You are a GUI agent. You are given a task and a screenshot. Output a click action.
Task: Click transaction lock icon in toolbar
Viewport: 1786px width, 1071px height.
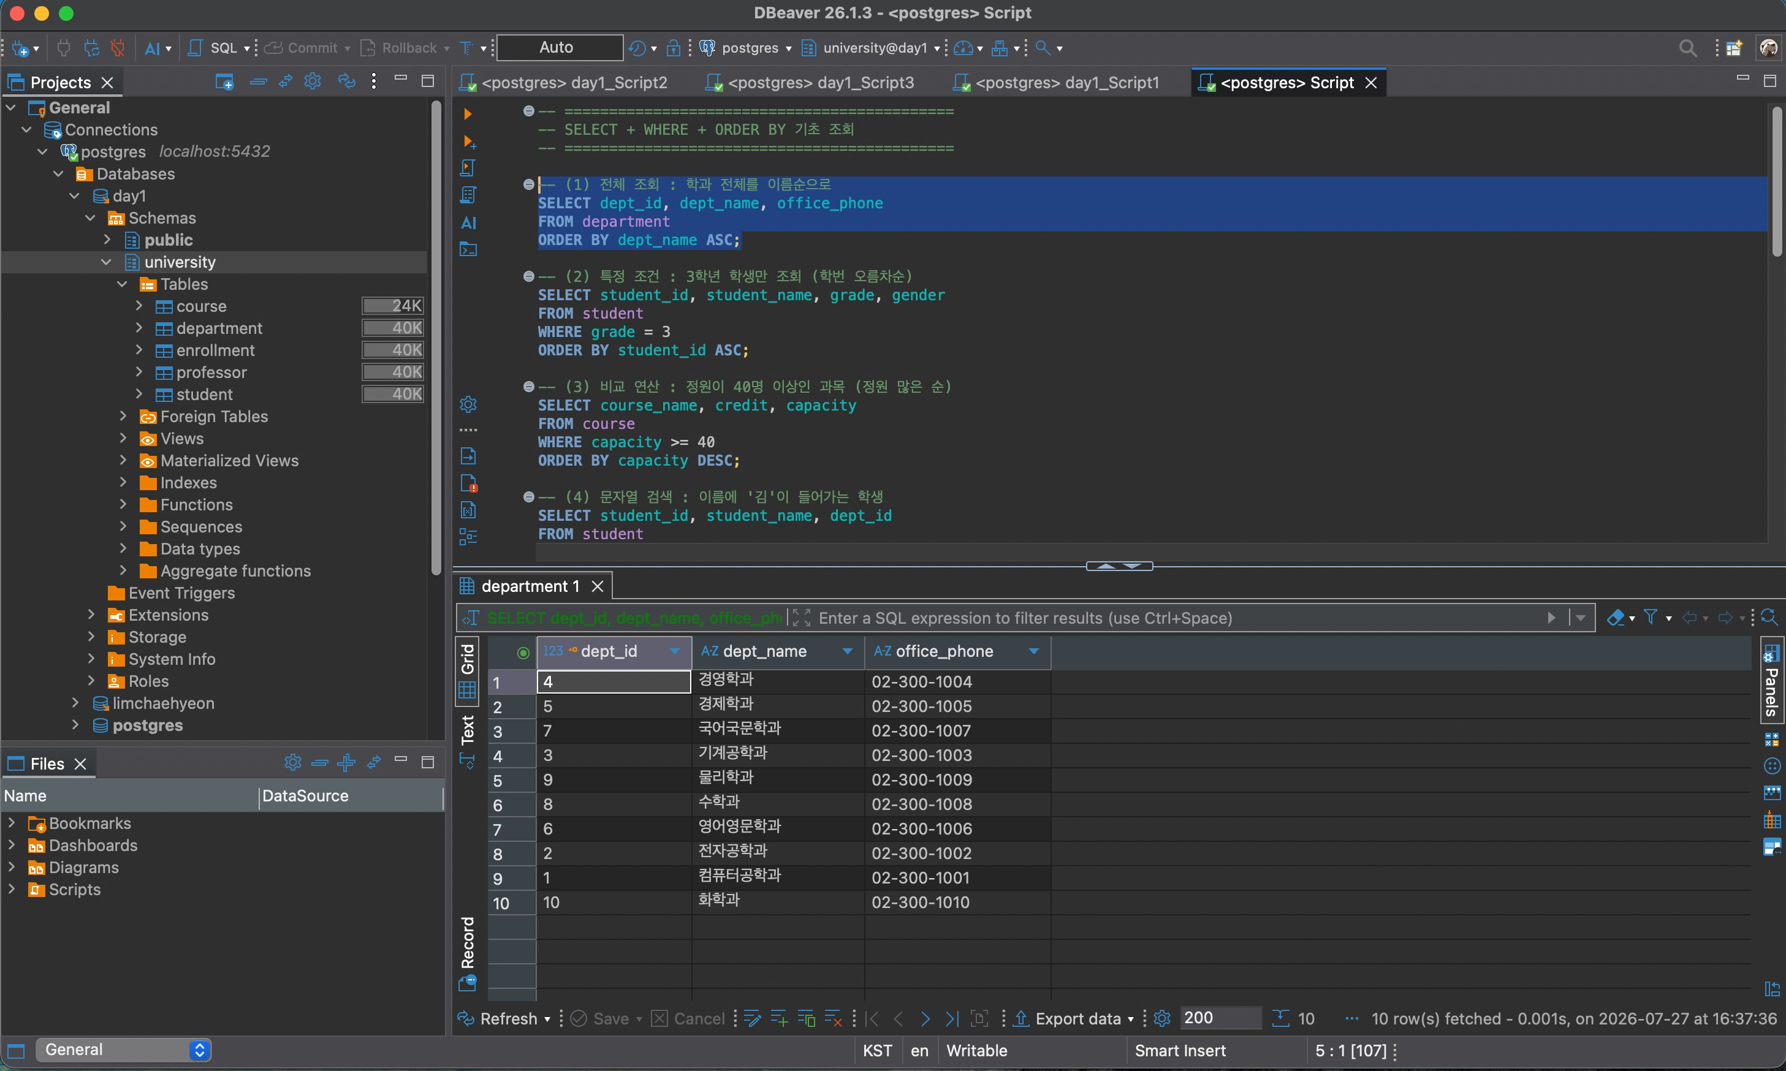673,48
